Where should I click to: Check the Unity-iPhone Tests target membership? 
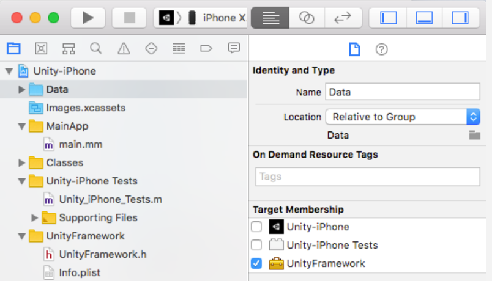click(x=256, y=245)
